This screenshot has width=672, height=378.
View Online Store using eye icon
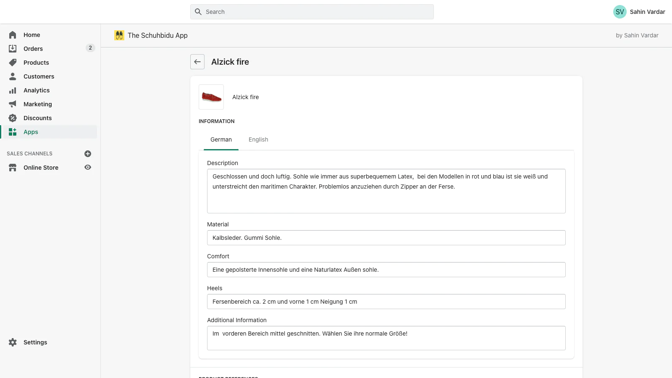click(x=88, y=167)
